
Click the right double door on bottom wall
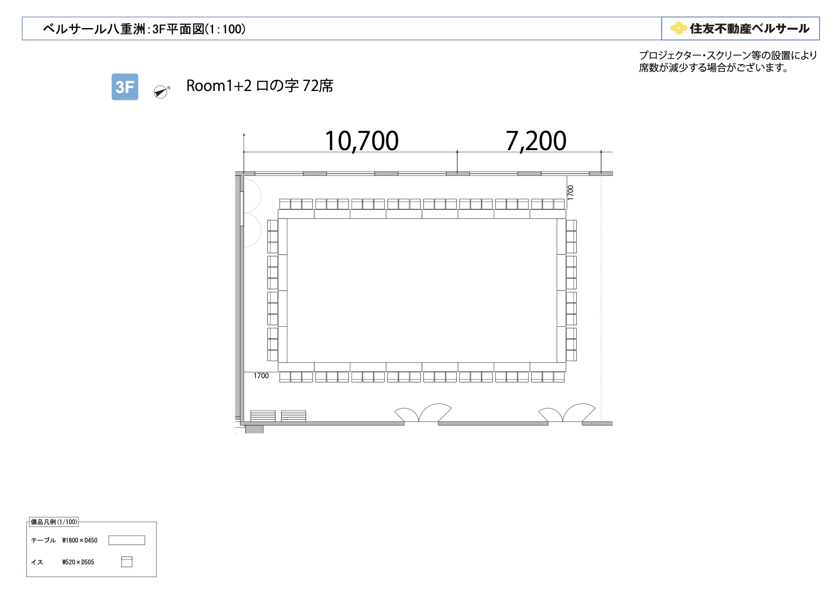pyautogui.click(x=567, y=413)
